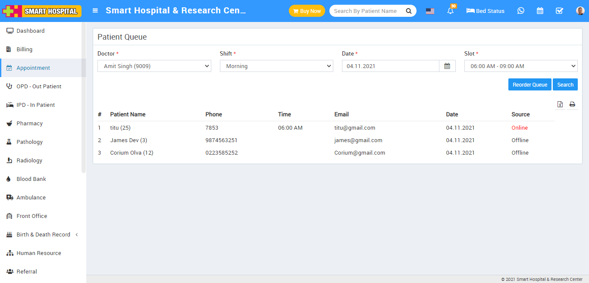The image size is (589, 283).
Task: Open the Doctor dropdown
Action: click(x=154, y=66)
